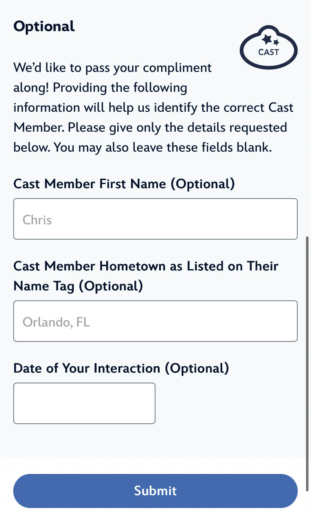Click "We'd like to pass your compliment" text
This screenshot has height=513, width=311.
pyautogui.click(x=112, y=68)
